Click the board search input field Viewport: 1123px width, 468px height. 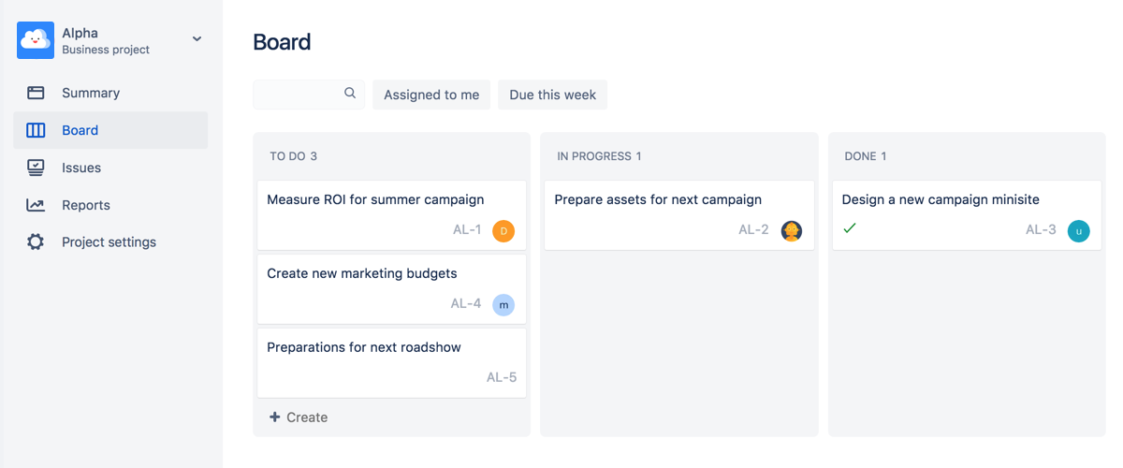298,95
